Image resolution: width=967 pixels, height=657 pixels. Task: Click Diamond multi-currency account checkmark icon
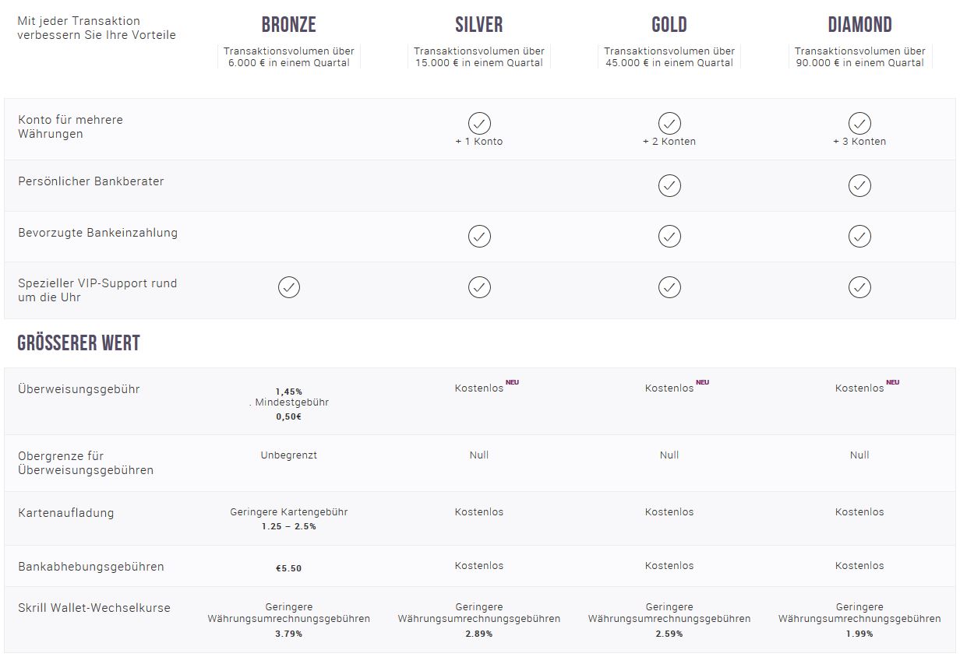click(x=859, y=123)
